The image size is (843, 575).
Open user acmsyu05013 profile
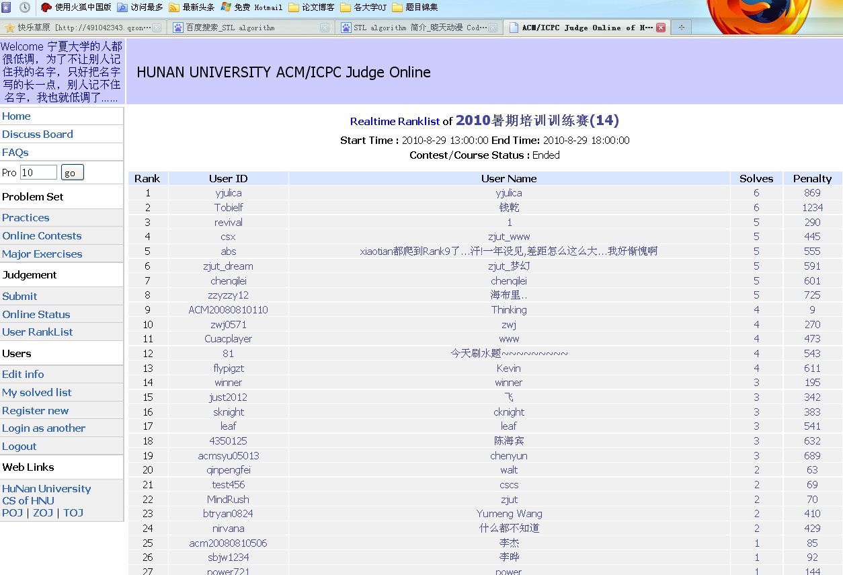[229, 456]
